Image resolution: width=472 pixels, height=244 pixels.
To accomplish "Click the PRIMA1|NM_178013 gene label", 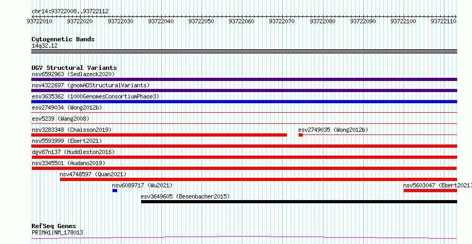I will (57, 232).
